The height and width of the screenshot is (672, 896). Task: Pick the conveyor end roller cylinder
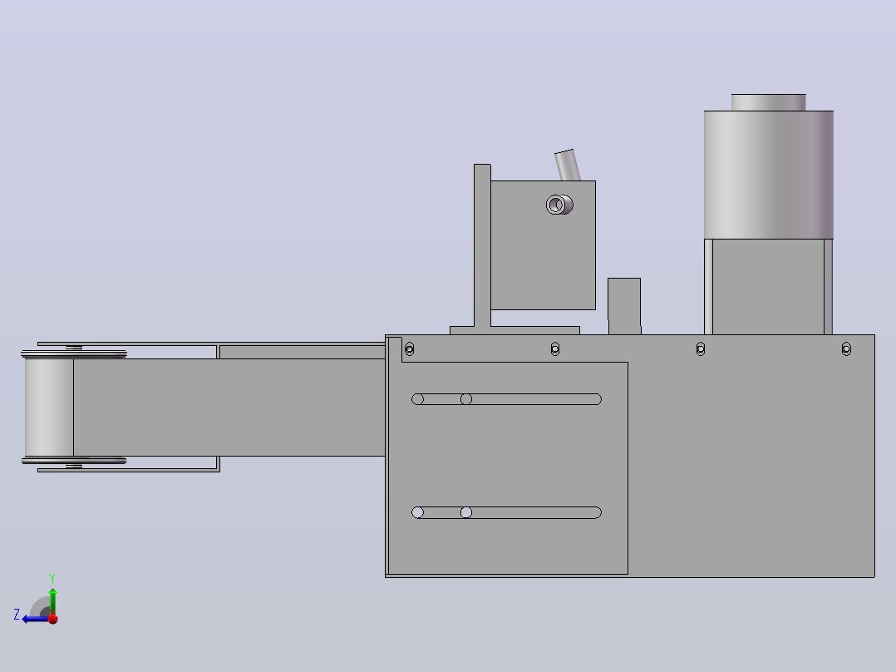pos(49,408)
